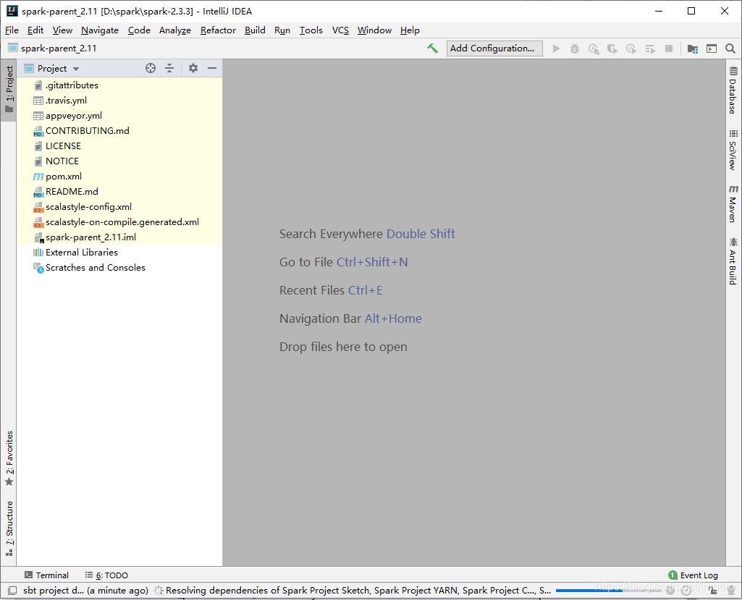Open the Build menu
The height and width of the screenshot is (600, 742).
pos(255,30)
